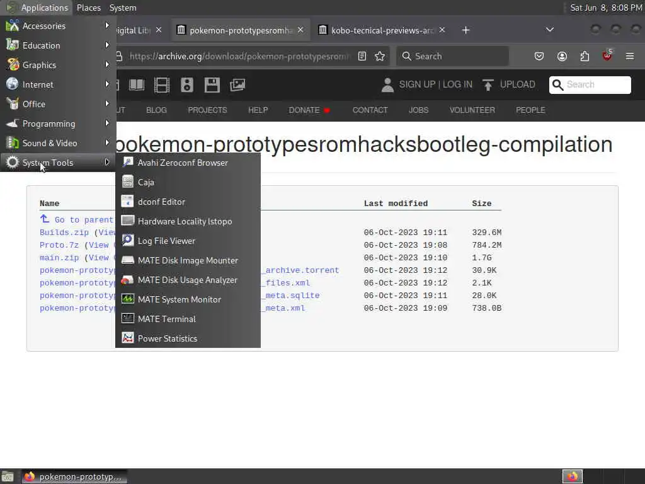Open the BLOG nav link
This screenshot has width=645, height=484.
(x=156, y=110)
